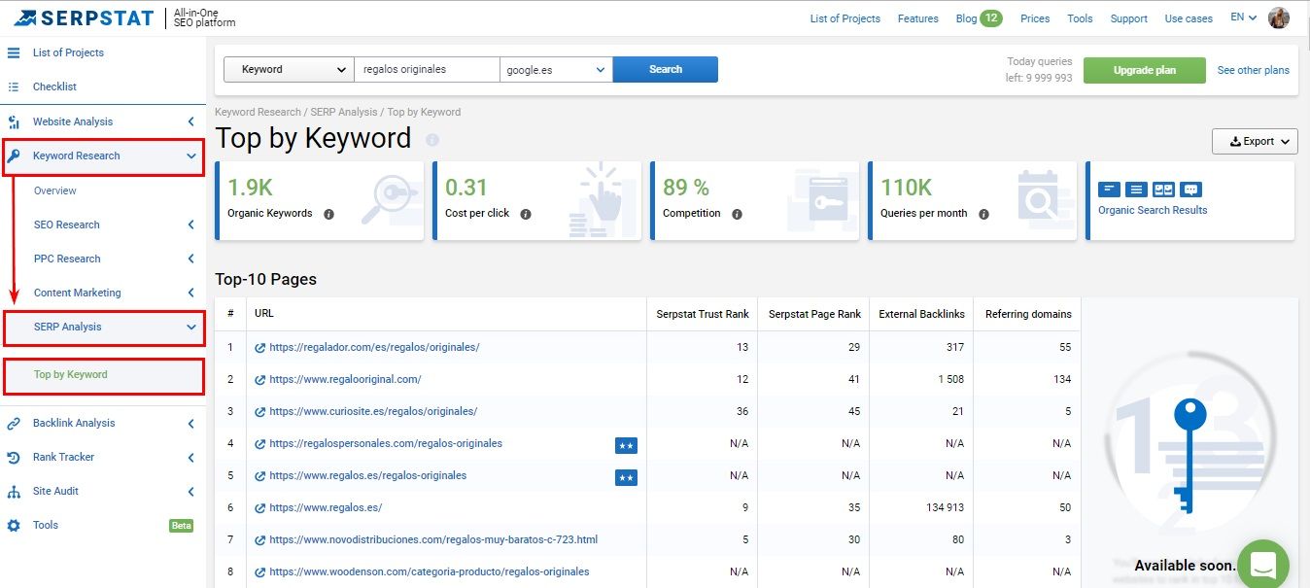Screen dimensions: 1310x588
Task: Select Top by Keyword in the sidebar
Action: (x=71, y=375)
